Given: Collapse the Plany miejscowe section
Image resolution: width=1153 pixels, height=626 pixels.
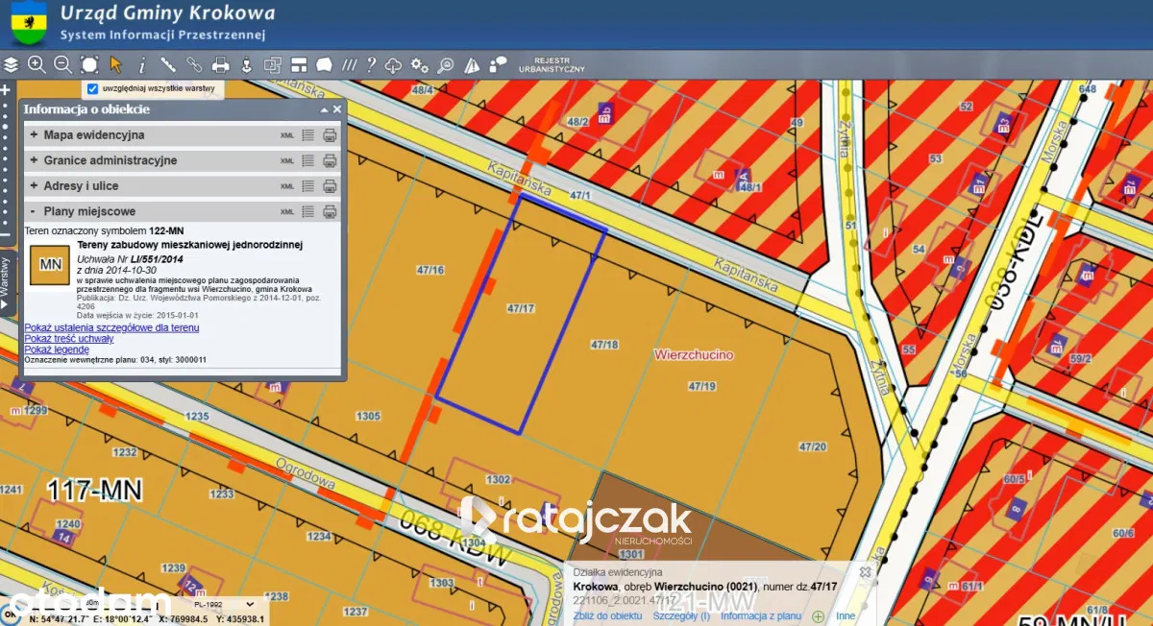Looking at the screenshot, I should pos(35,211).
